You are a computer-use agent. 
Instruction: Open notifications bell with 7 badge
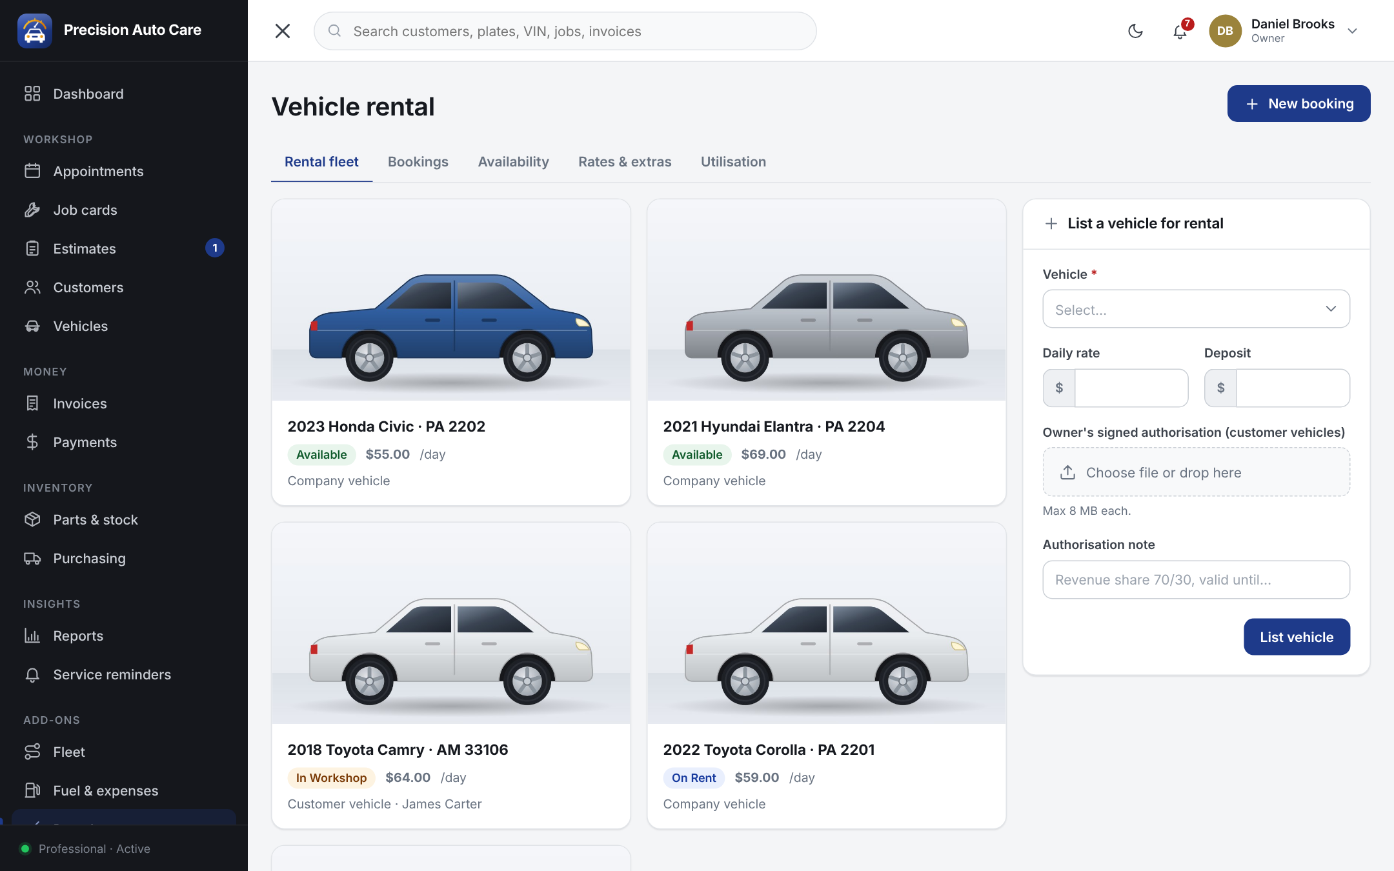tap(1180, 30)
